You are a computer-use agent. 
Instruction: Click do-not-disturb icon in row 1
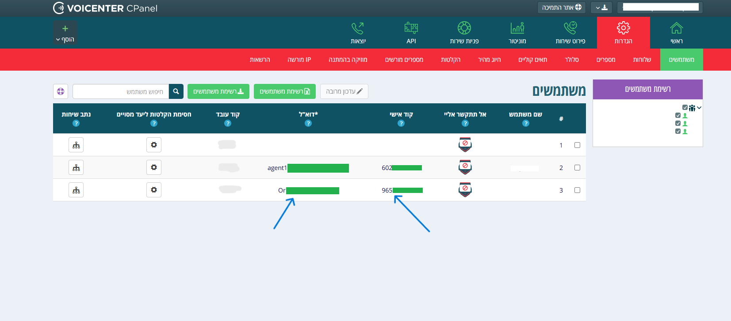(465, 144)
